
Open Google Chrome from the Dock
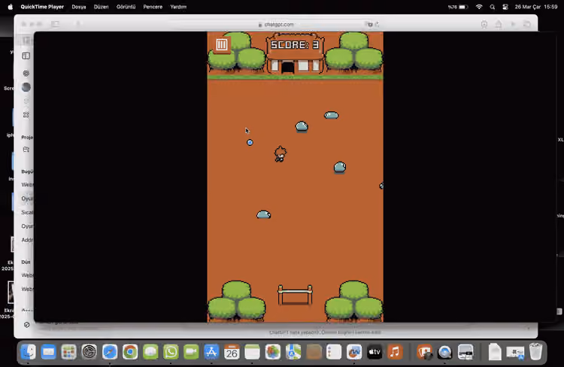pos(130,352)
